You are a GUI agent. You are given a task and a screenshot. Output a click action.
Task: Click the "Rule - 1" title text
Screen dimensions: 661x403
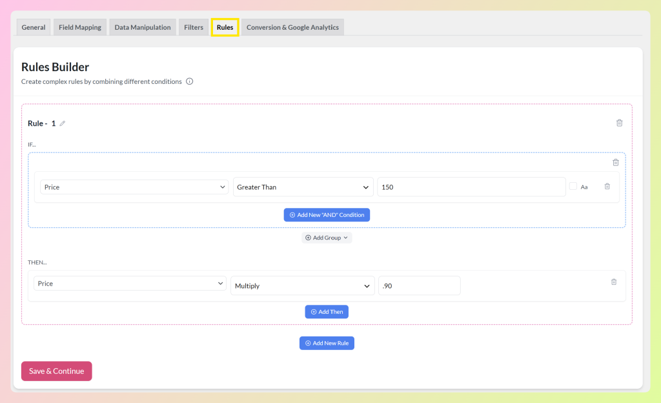[42, 123]
